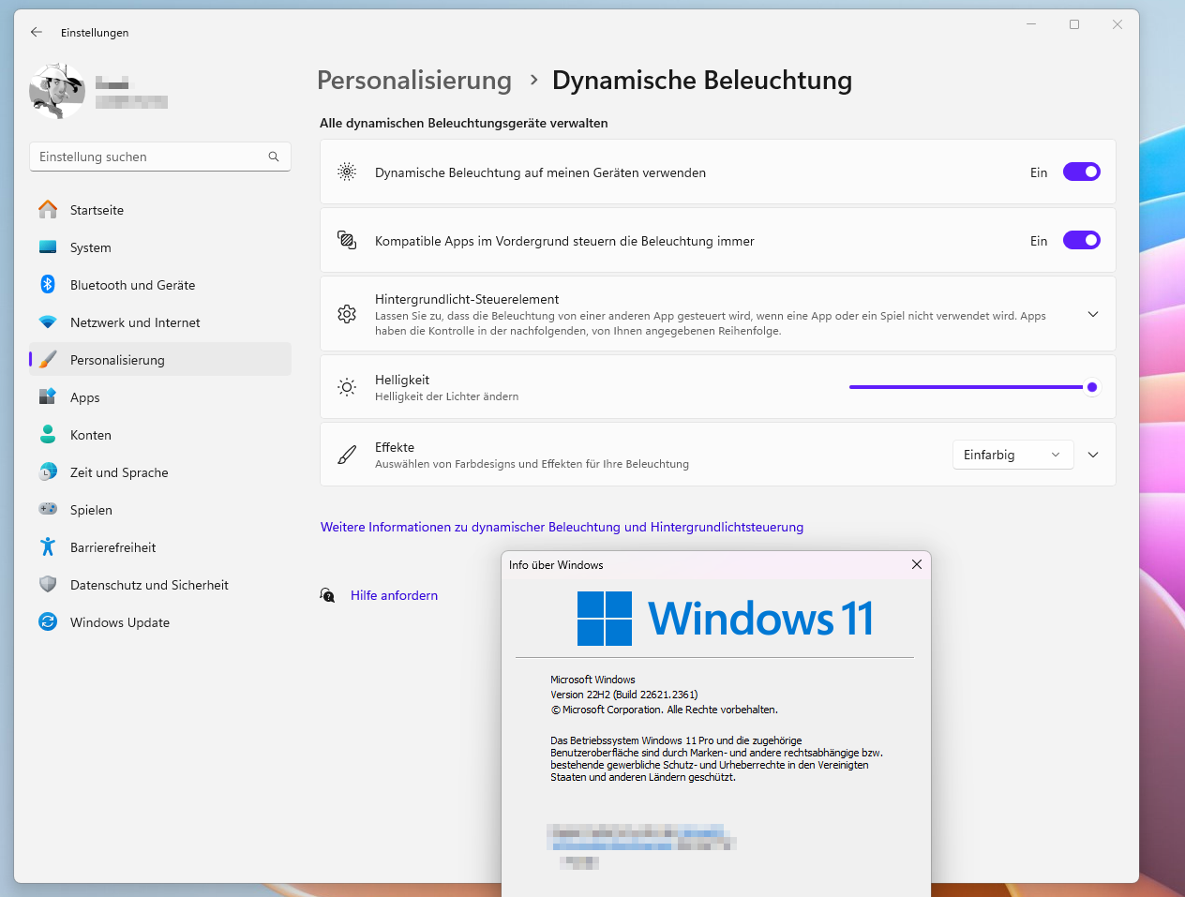Toggle Kompatible Apps im Vordergrund switch

[1081, 240]
